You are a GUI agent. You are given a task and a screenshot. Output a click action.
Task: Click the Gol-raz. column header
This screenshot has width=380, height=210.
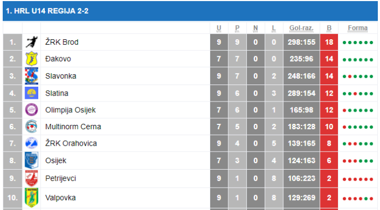(301, 28)
